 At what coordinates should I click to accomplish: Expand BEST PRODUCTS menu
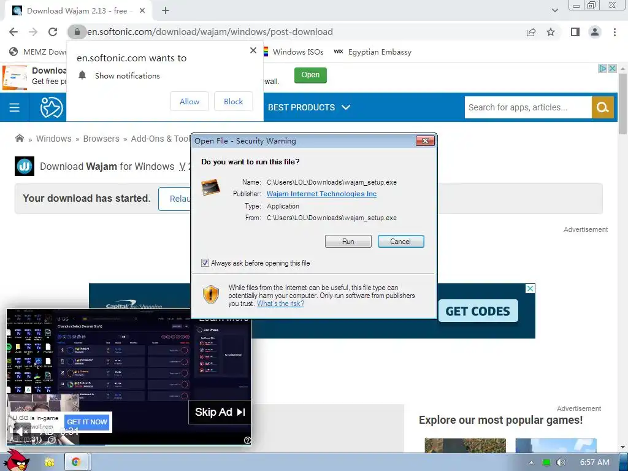pos(309,107)
